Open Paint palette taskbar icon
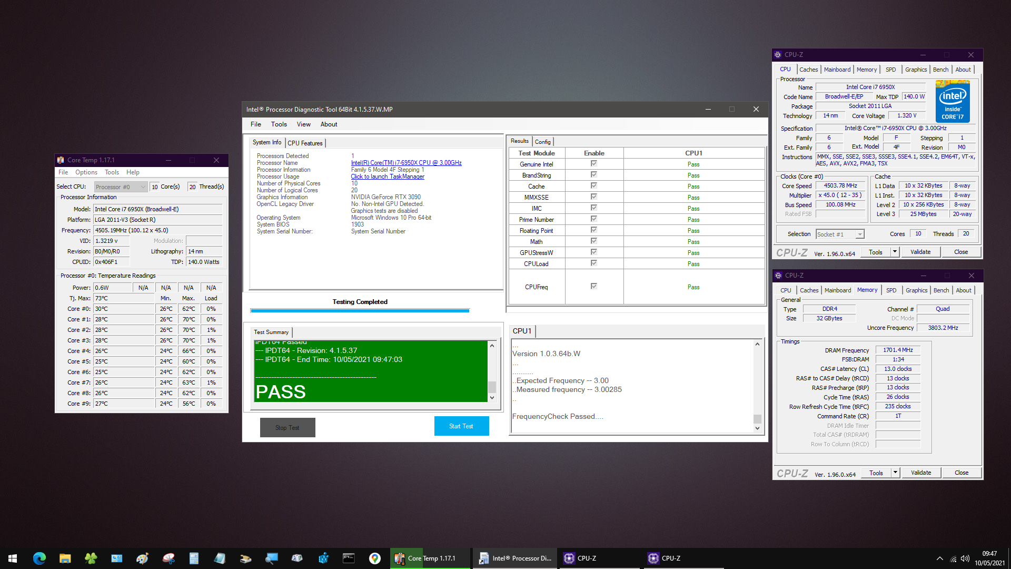 142,558
